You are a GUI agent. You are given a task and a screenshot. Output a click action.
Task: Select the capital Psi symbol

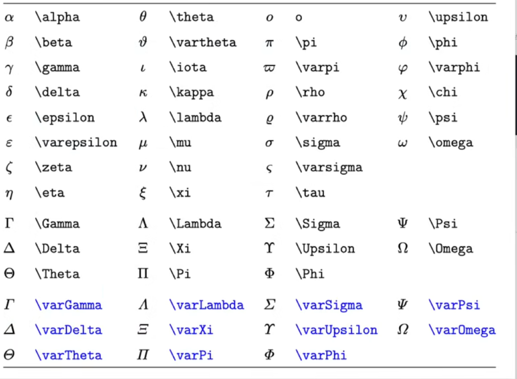point(402,223)
